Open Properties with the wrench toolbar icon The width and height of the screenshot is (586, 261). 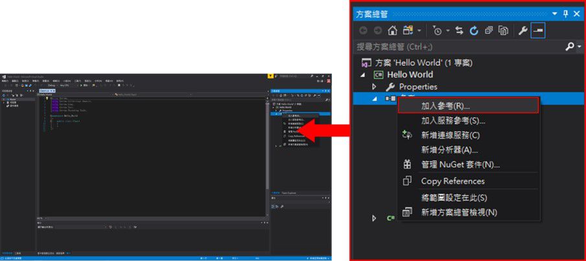tap(523, 31)
